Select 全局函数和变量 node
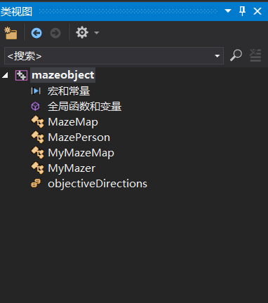This screenshot has height=303, width=268. point(84,107)
